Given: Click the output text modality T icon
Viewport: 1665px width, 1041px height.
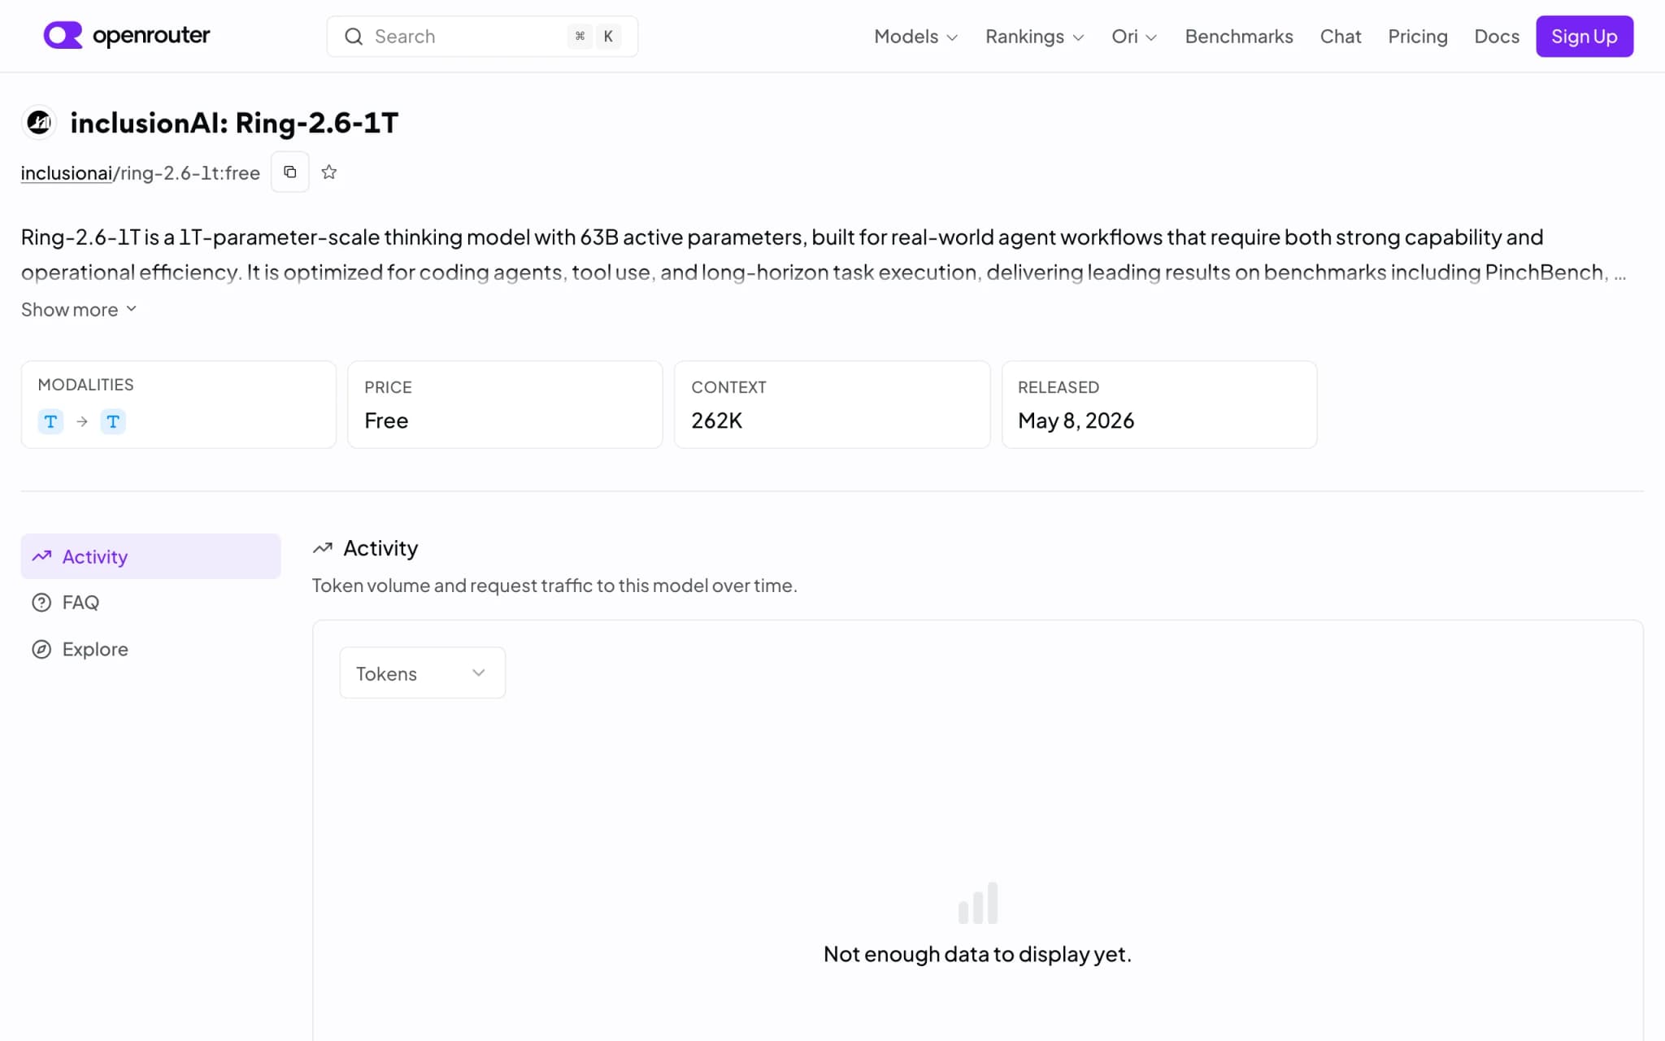Looking at the screenshot, I should click(113, 421).
